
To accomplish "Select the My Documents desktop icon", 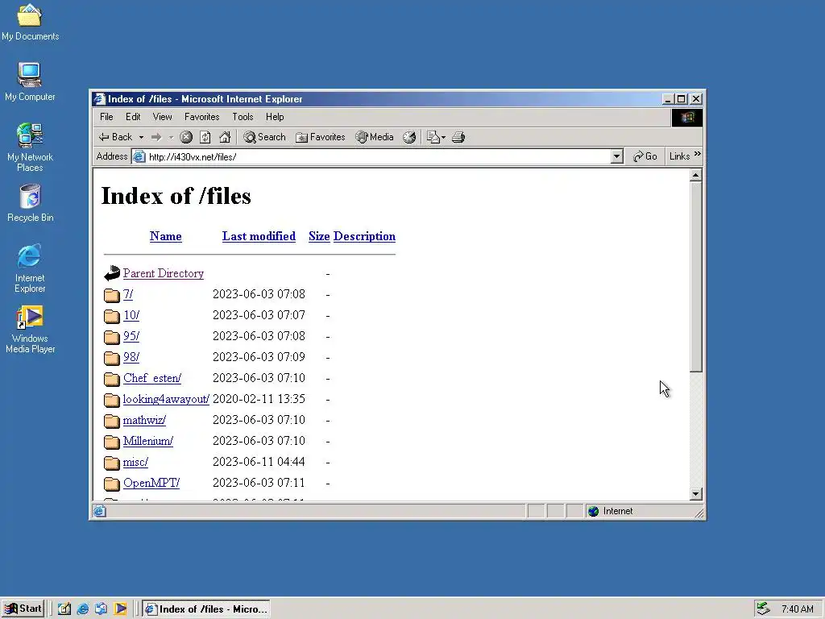I will click(x=30, y=22).
